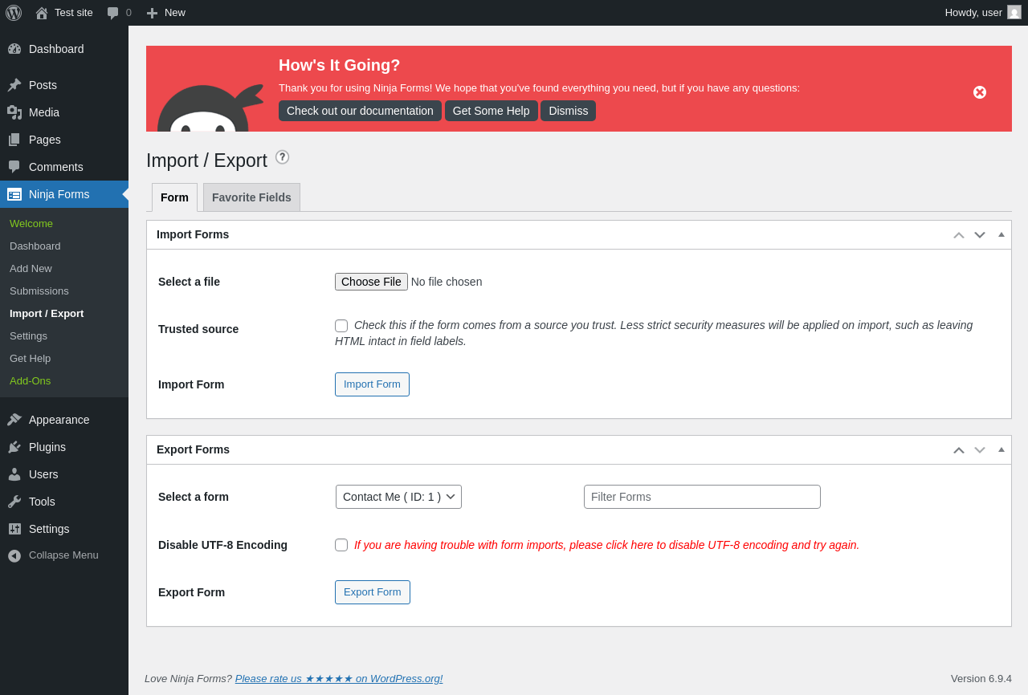Click the Howdy, user account text
The image size is (1028, 695).
(973, 12)
